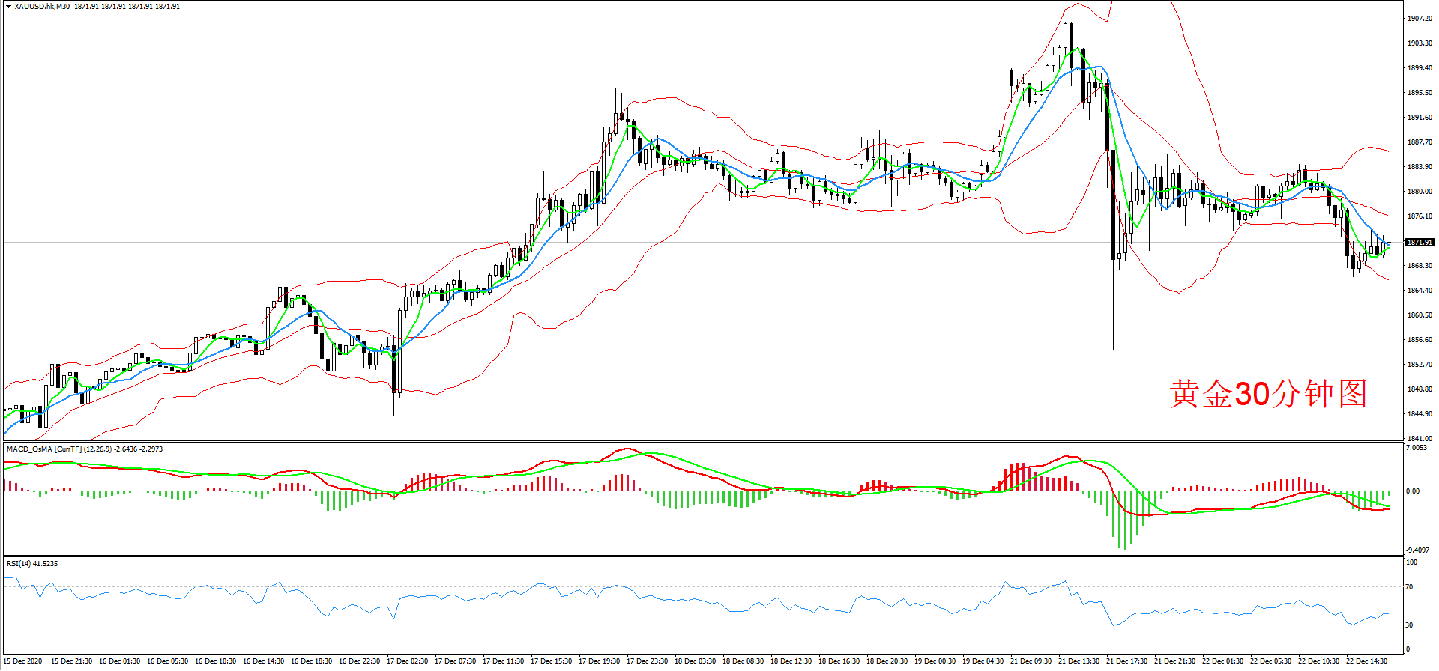Click the MACD scale value 7.0053

[x=1417, y=448]
